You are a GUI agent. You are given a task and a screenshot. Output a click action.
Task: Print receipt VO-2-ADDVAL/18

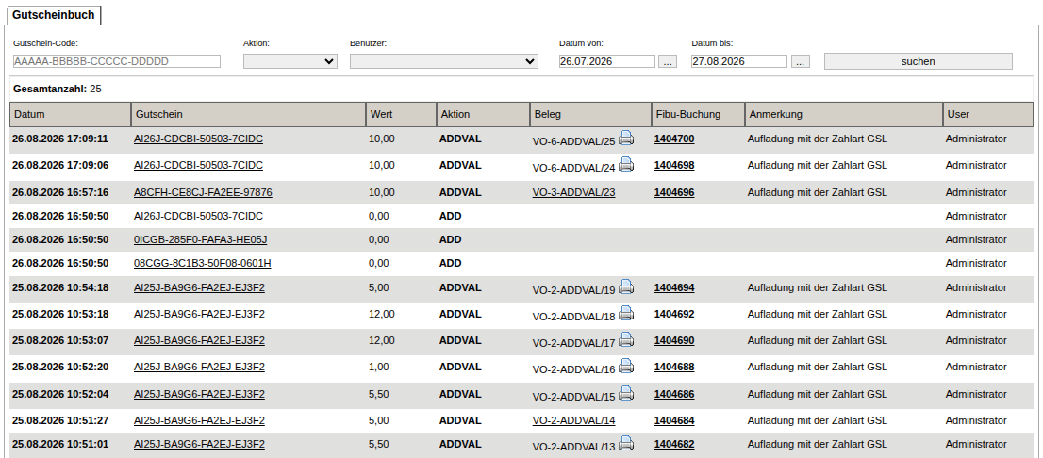click(626, 313)
